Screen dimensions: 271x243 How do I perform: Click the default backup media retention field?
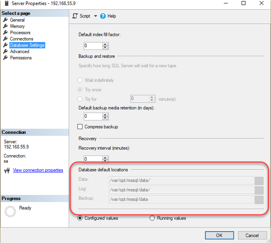[x=93, y=116]
